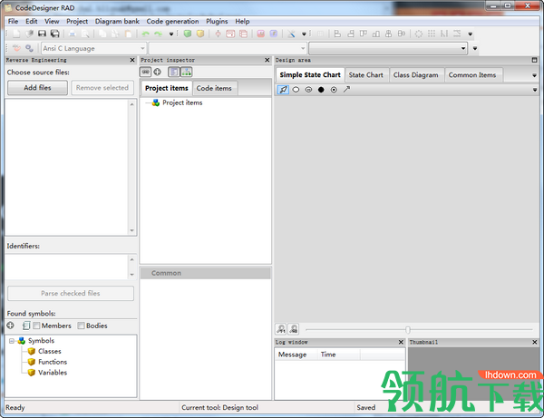Click the green Undo arrow icon
The width and height of the screenshot is (544, 418).
coord(145,34)
